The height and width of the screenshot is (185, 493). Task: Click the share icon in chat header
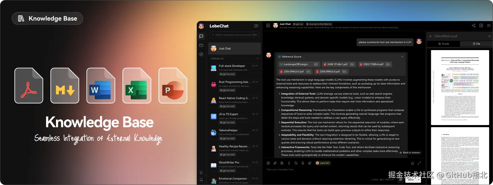474,26
